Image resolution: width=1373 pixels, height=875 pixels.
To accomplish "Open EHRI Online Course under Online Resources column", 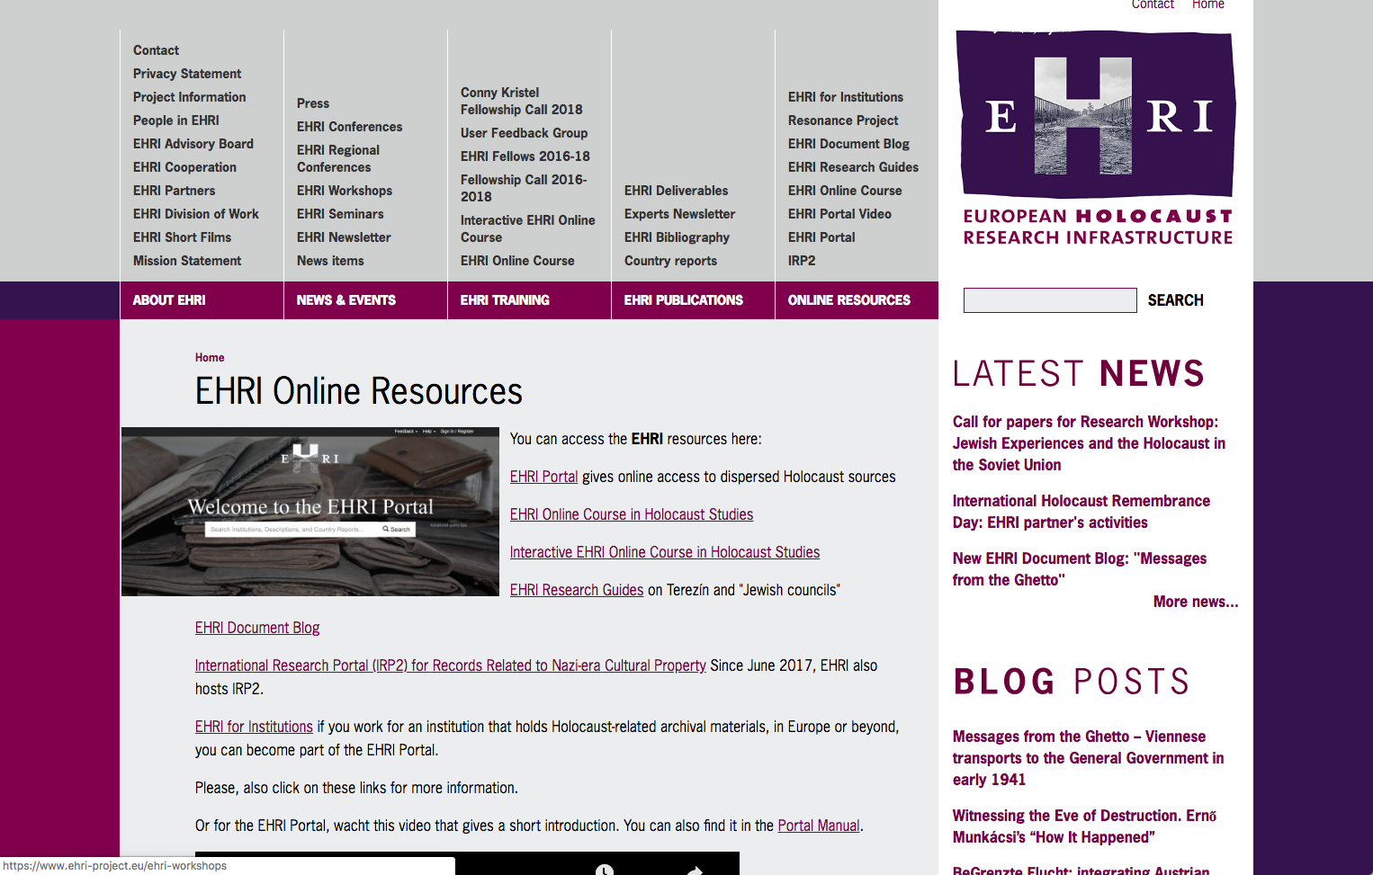I will 845,191.
